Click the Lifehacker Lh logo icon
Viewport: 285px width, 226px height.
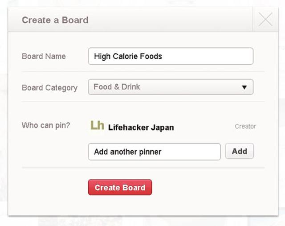pyautogui.click(x=97, y=125)
